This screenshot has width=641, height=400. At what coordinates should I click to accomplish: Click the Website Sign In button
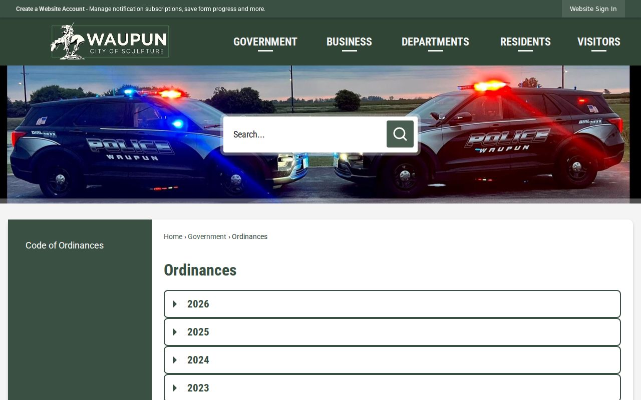click(x=593, y=9)
